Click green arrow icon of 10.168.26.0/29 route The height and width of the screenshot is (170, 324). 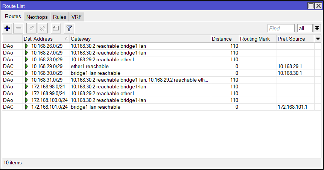pyautogui.click(x=27, y=46)
